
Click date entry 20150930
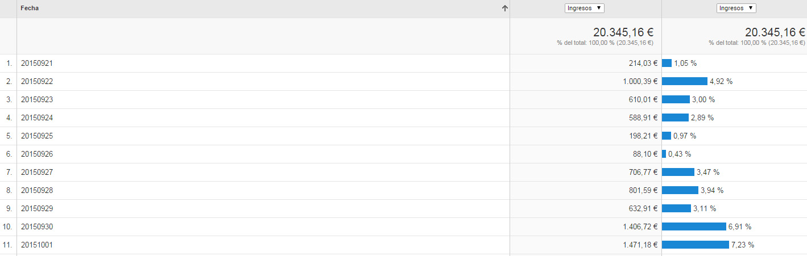37,227
